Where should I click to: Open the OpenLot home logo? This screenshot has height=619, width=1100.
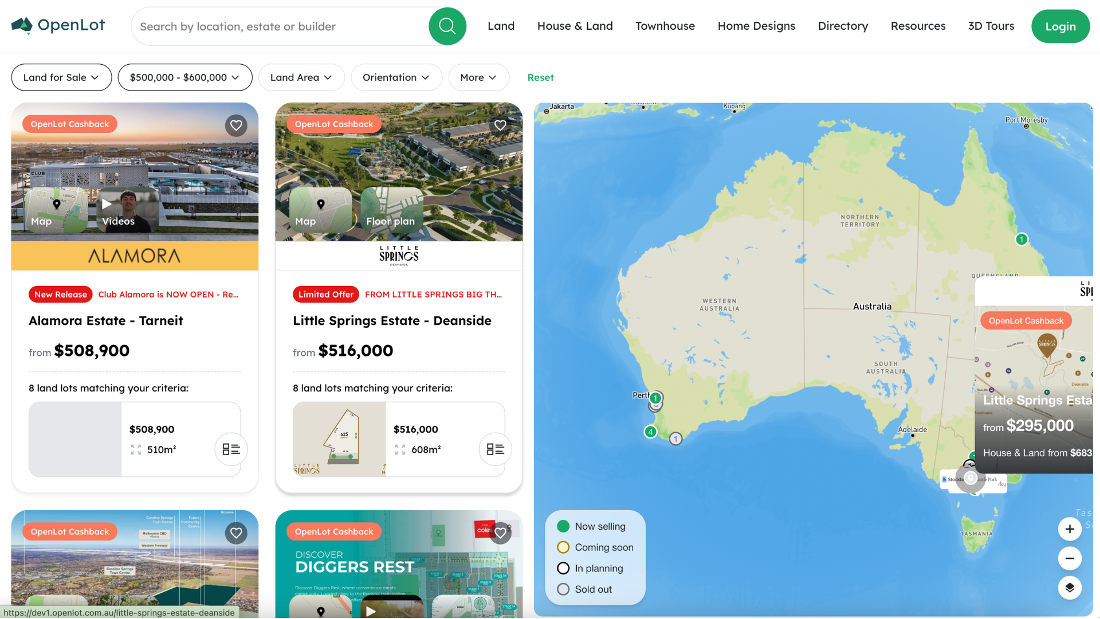pyautogui.click(x=58, y=26)
